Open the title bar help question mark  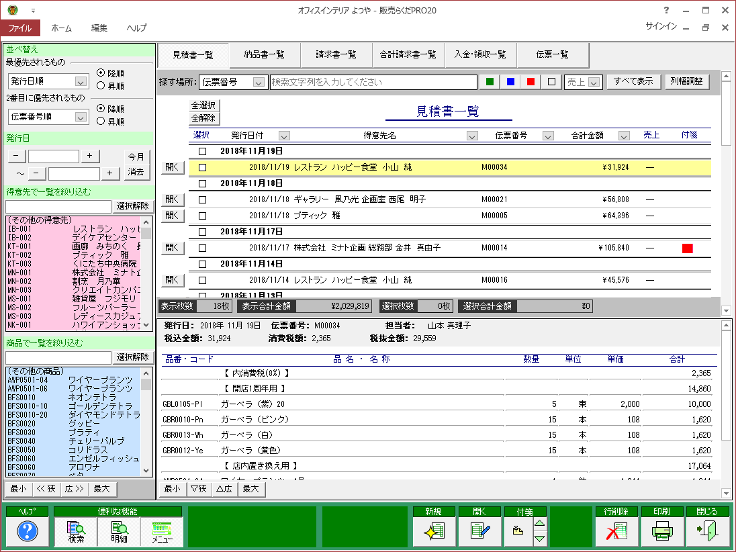(666, 10)
